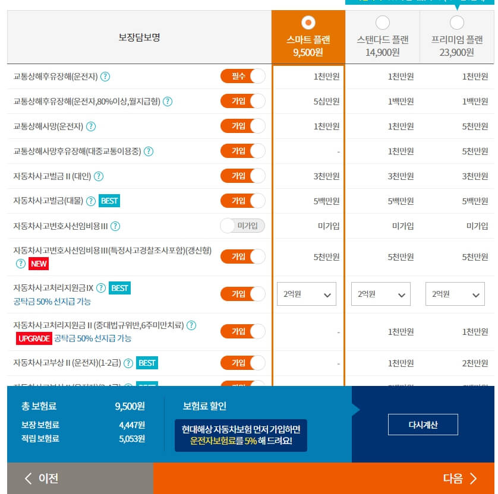Screen dimensions: 498x494
Task: Open the 2억원 dropdown in 스탠다드 플랜 column
Action: point(380,294)
